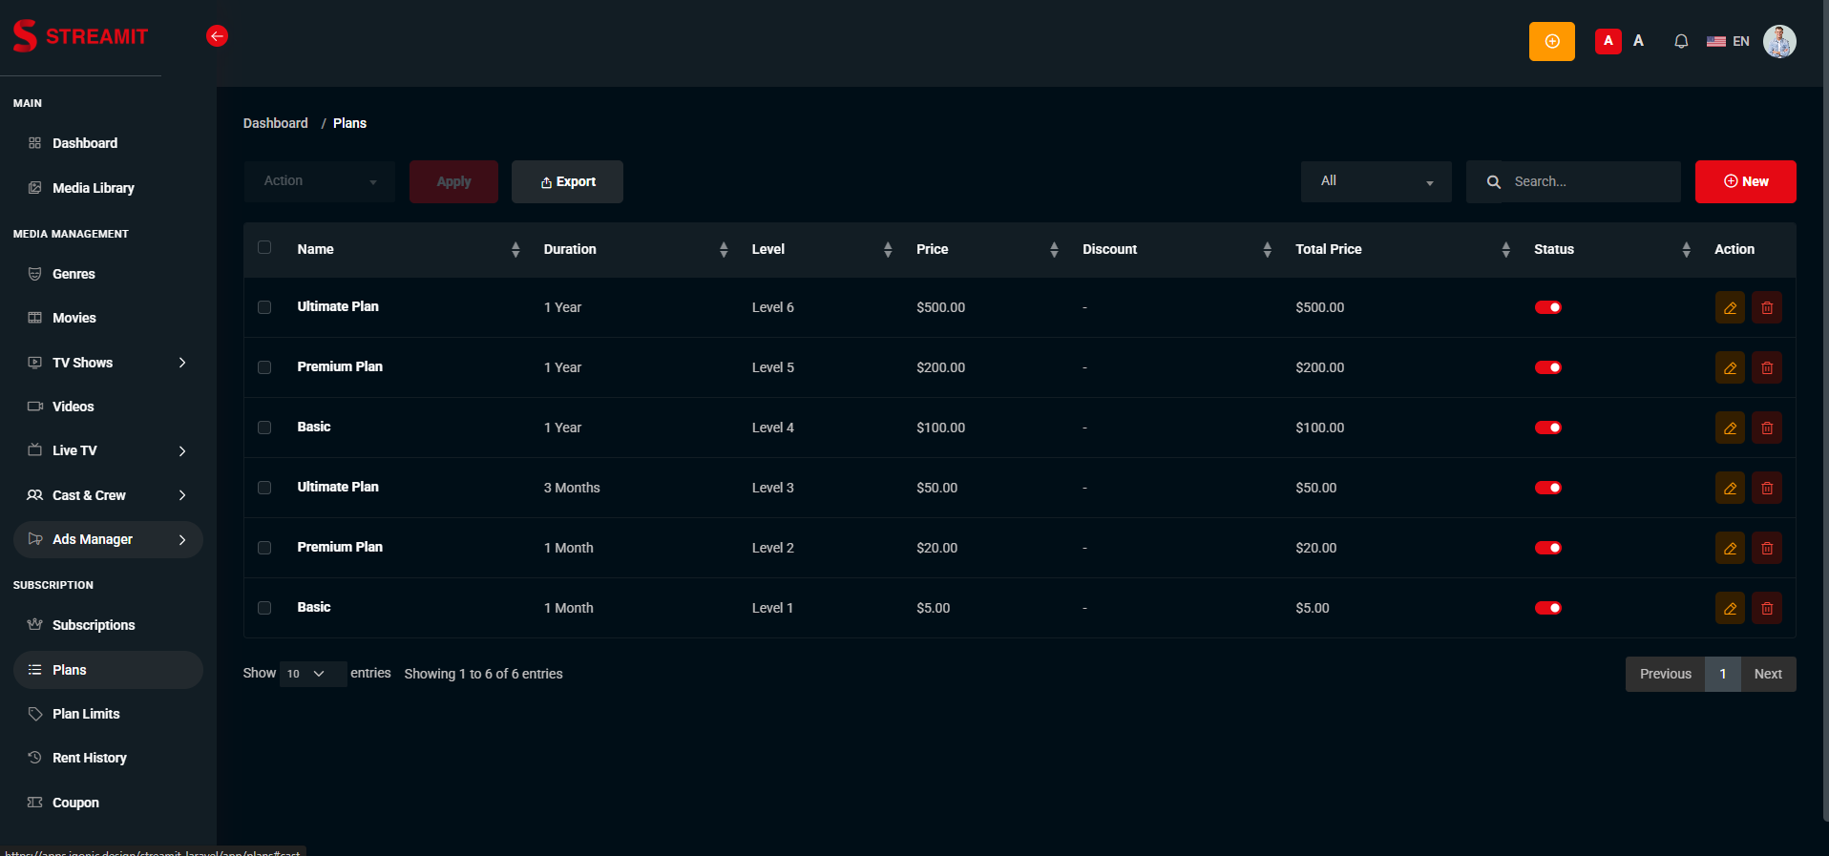The width and height of the screenshot is (1829, 856).
Task: Delete the Basic Level 1 plan via trash icon
Action: point(1767,608)
